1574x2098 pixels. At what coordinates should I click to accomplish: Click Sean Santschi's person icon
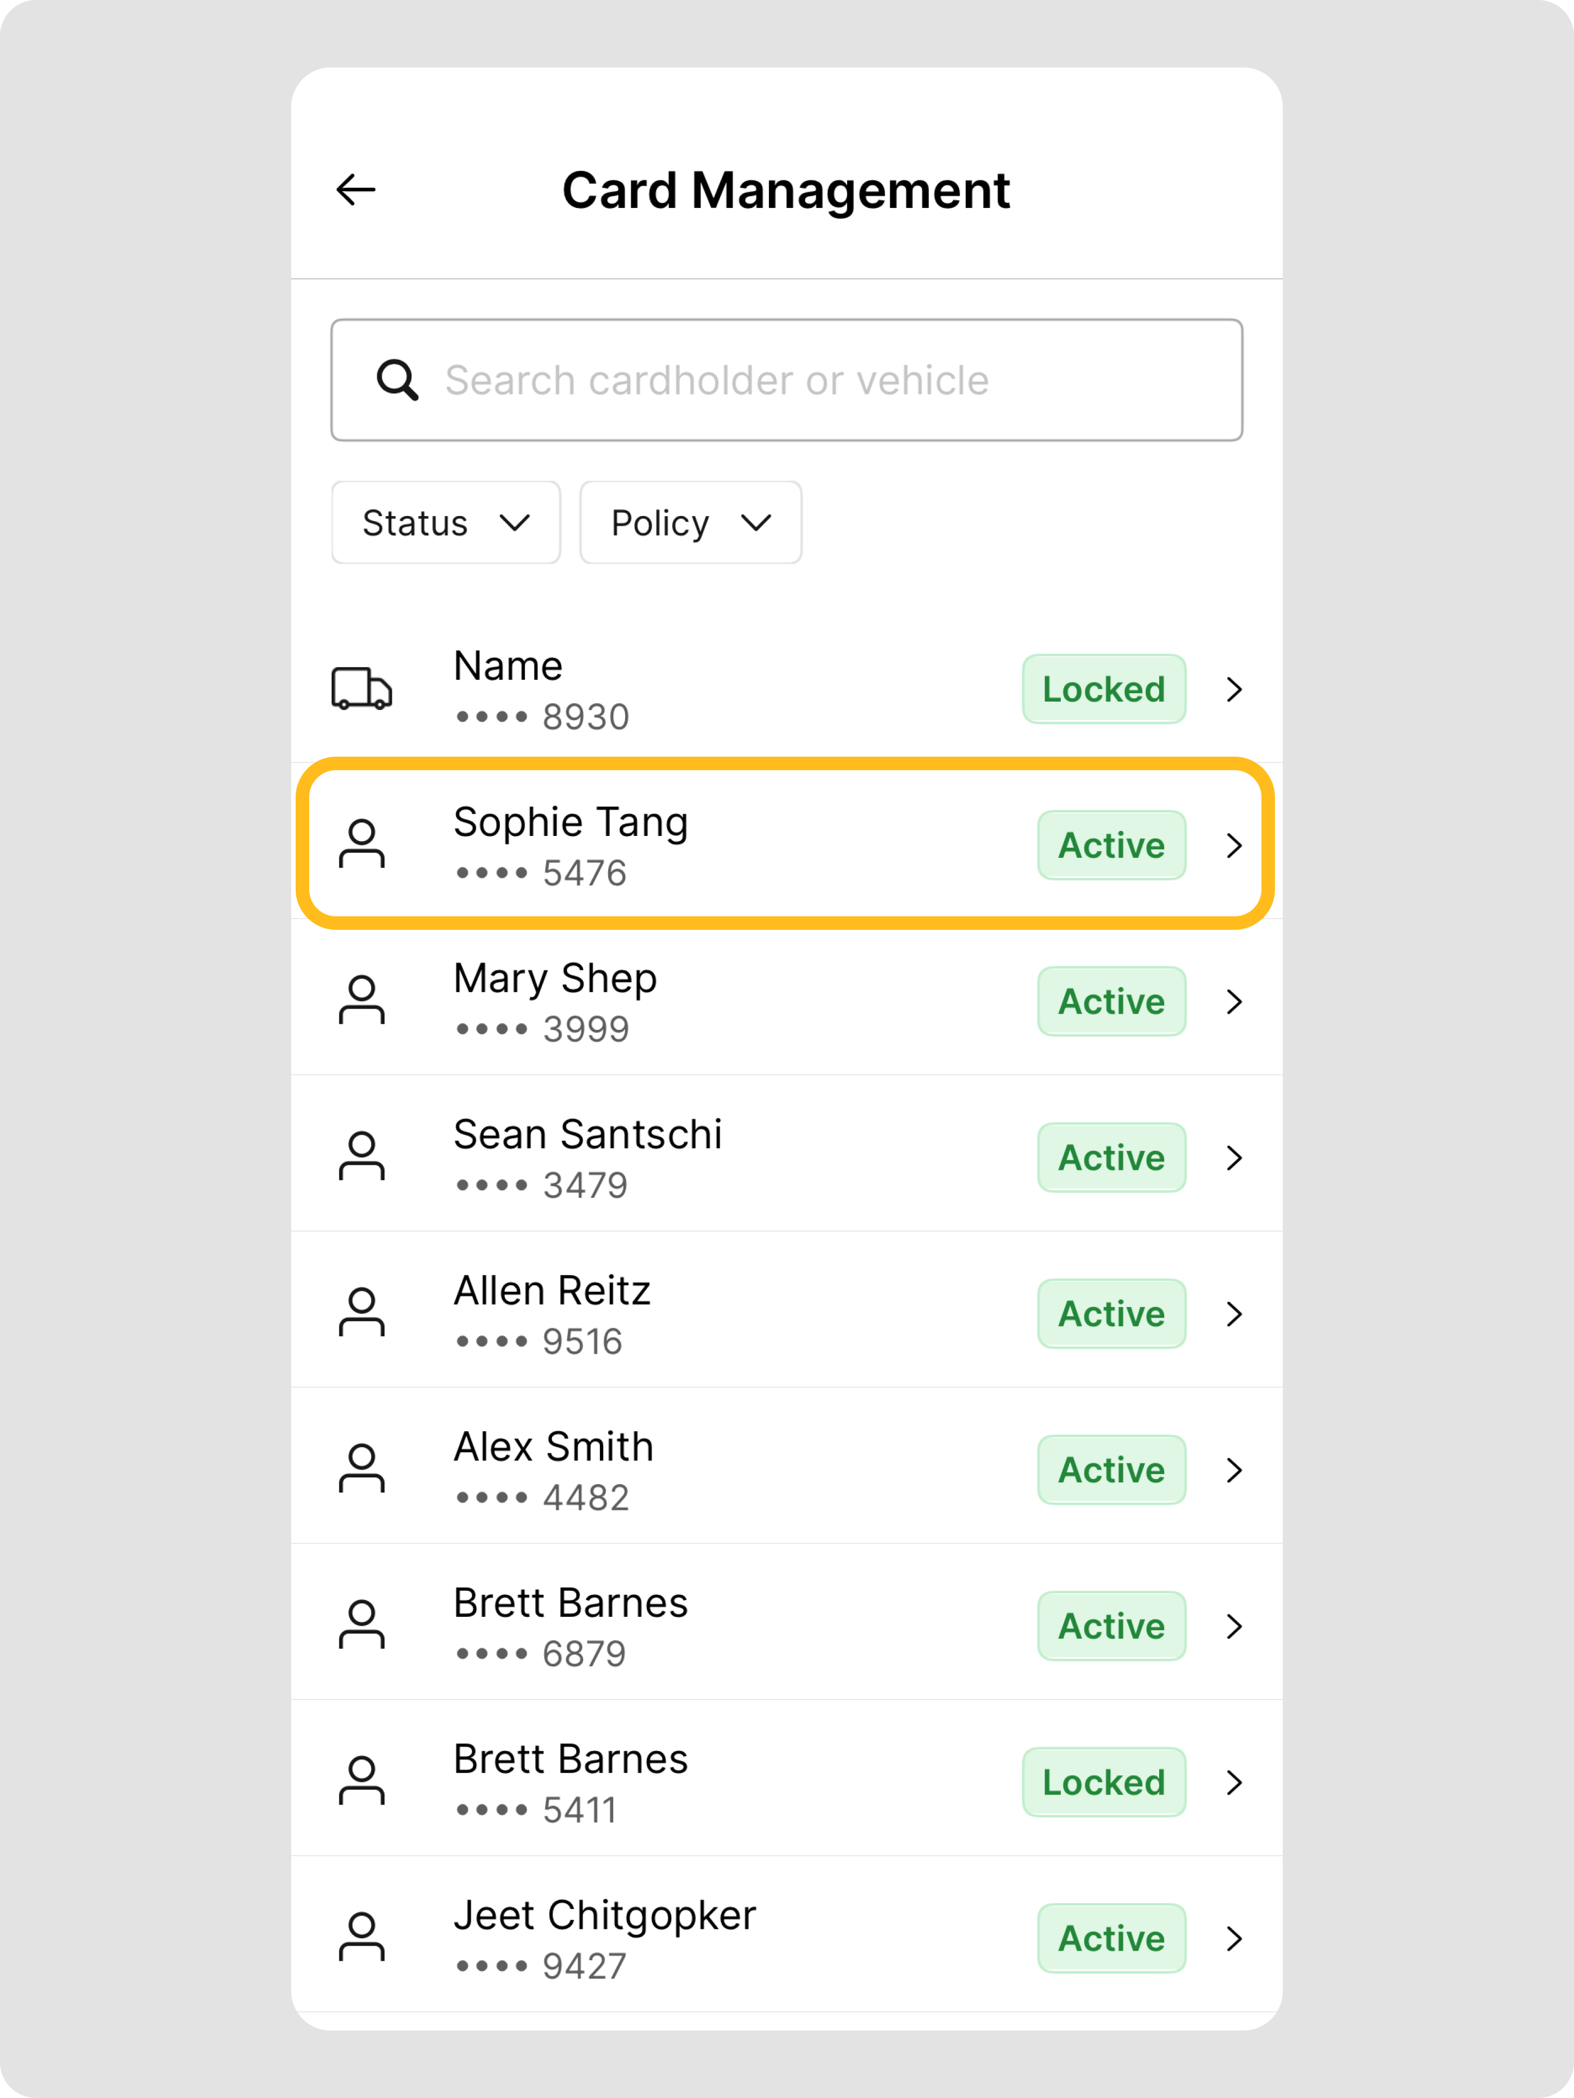[361, 1156]
